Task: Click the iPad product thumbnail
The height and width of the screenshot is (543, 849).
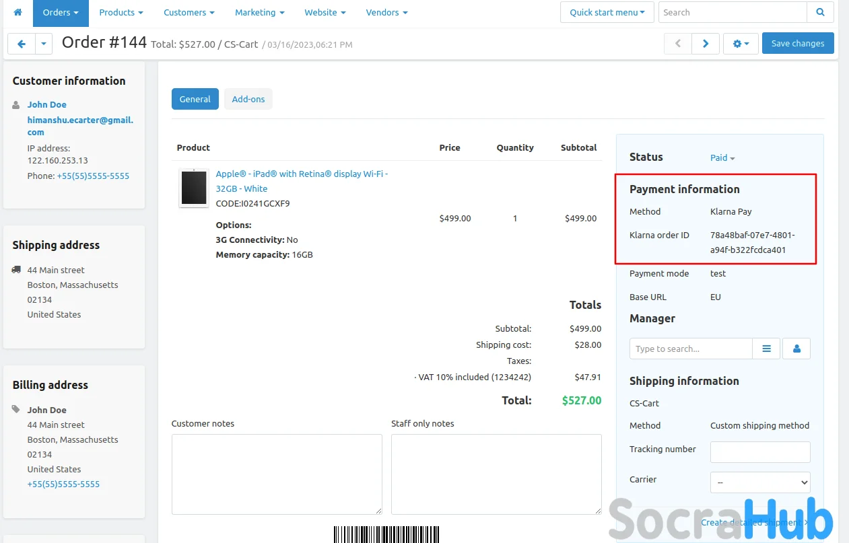Action: (194, 188)
